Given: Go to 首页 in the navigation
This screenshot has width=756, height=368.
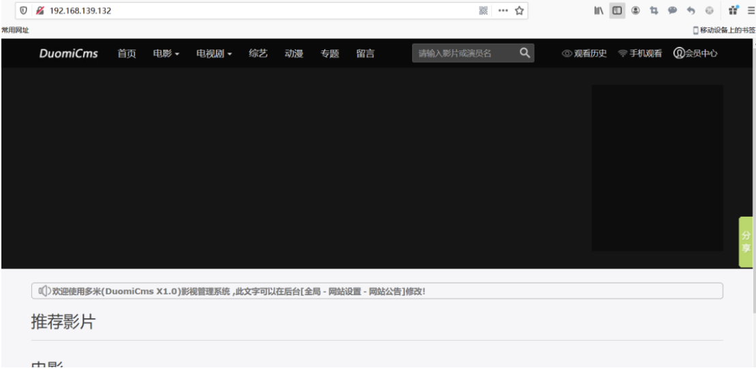Looking at the screenshot, I should click(x=127, y=54).
